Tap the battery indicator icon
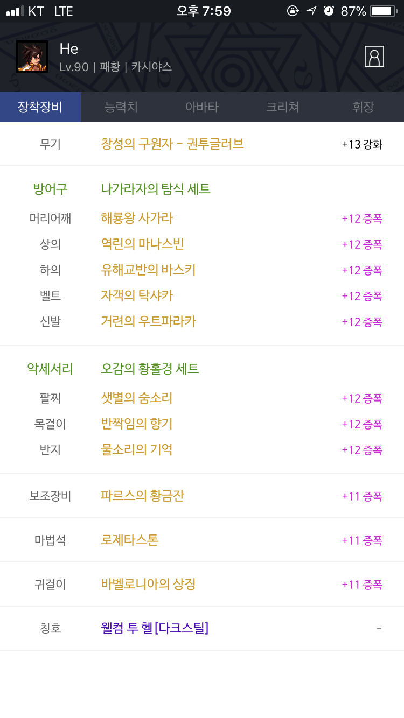This screenshot has height=718, width=404. (x=384, y=11)
